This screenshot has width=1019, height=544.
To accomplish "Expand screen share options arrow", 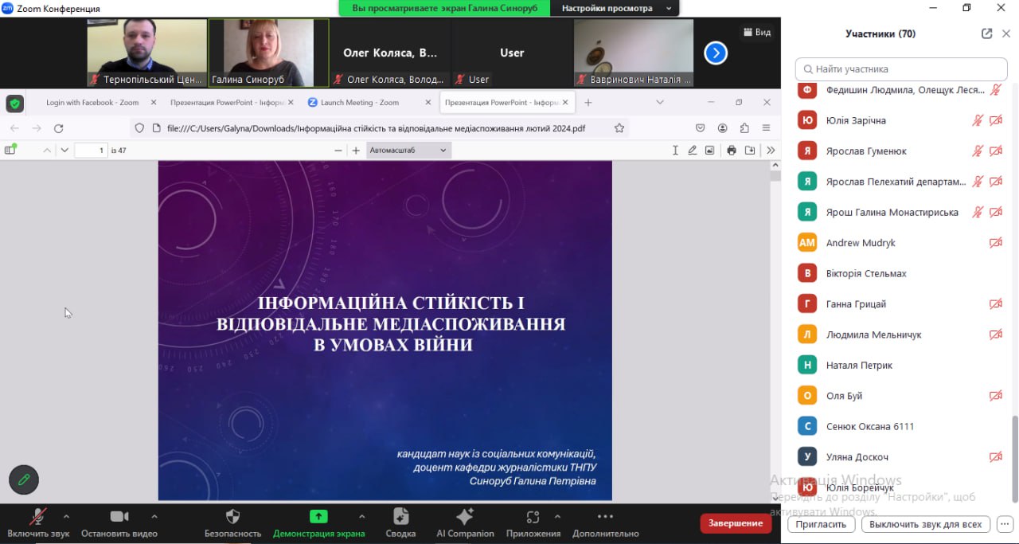I will coord(362,516).
